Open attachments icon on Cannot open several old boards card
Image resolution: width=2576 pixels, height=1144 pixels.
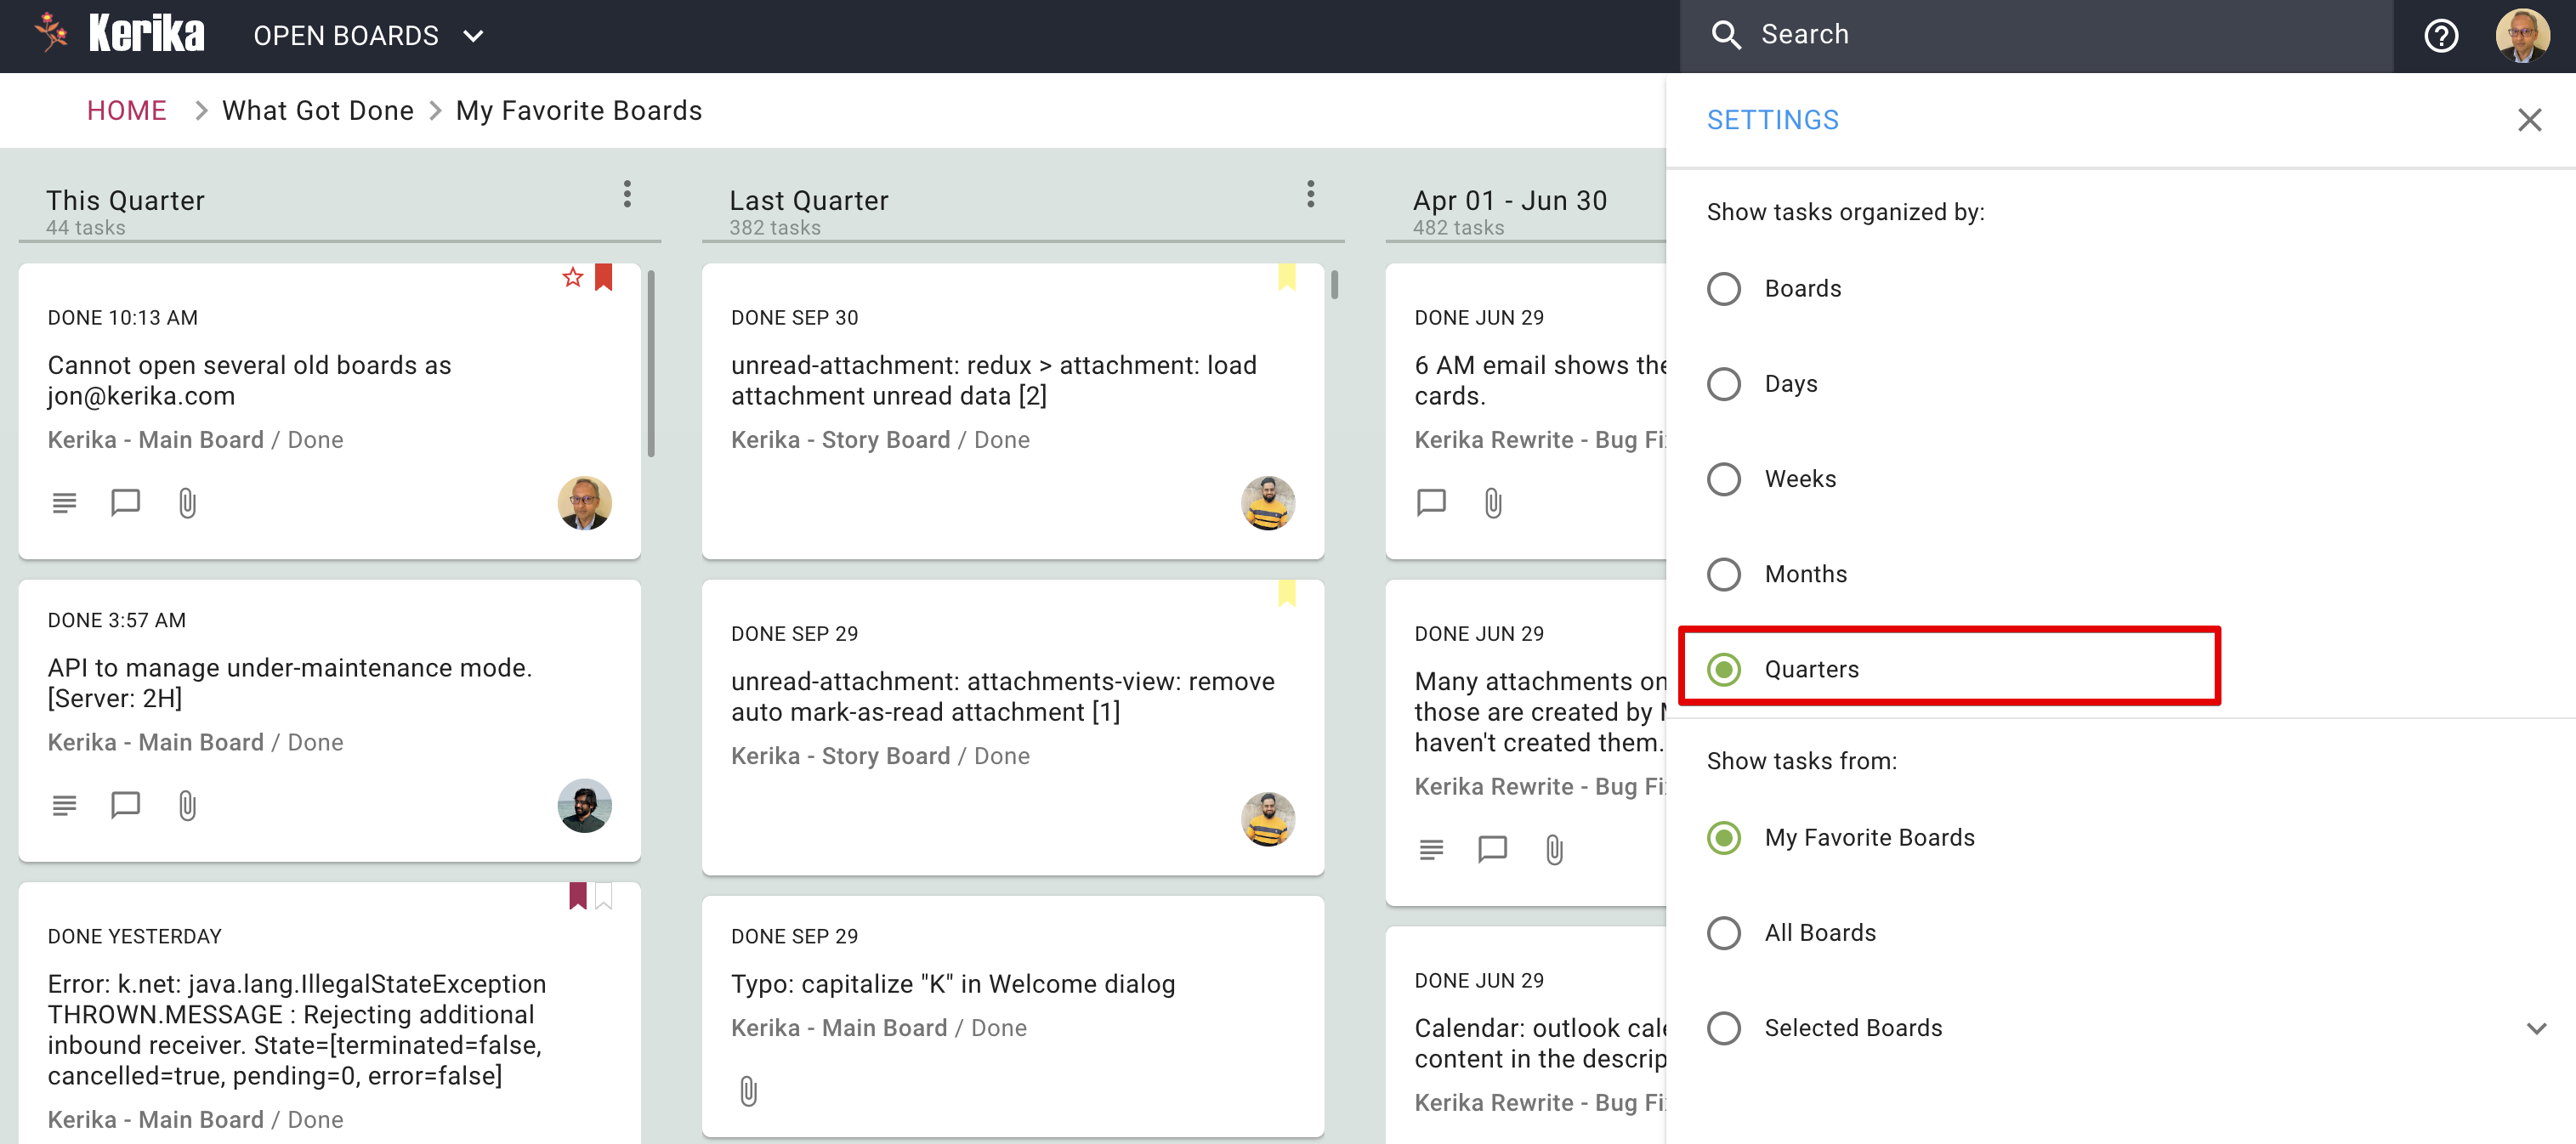(187, 503)
